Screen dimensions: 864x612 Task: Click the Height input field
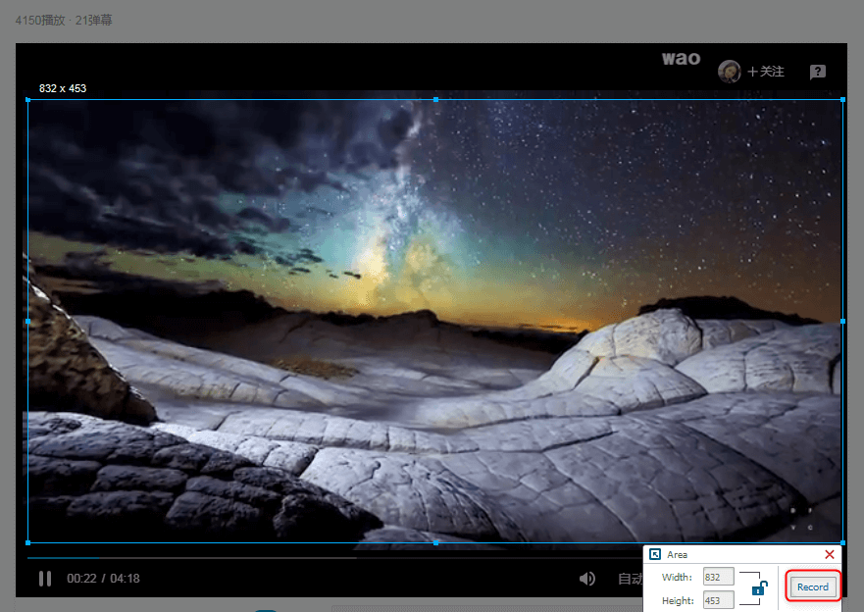[x=718, y=600]
